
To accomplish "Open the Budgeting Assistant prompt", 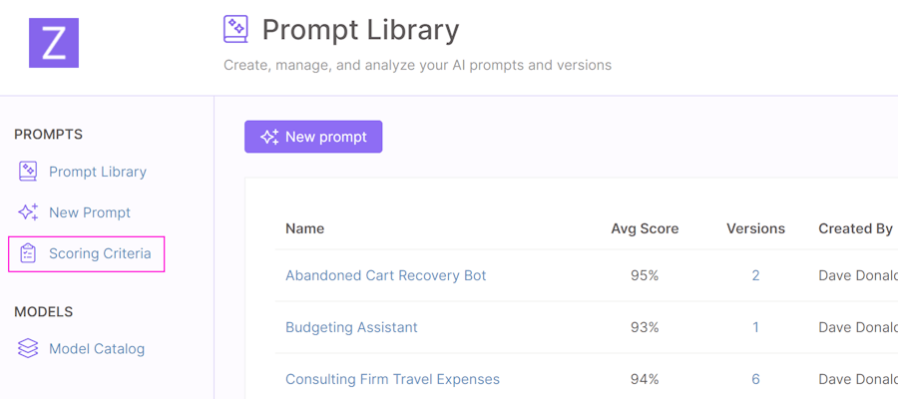I will (351, 327).
